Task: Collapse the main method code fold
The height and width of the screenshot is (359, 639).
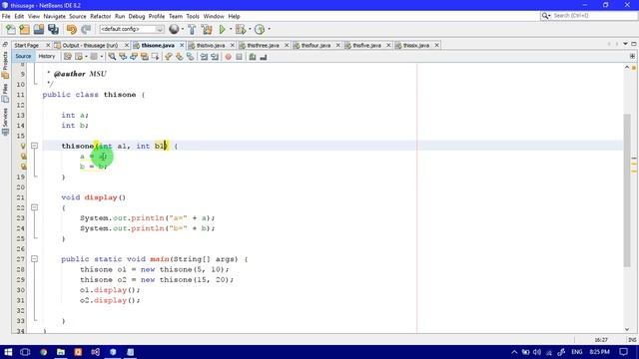Action: click(34, 258)
